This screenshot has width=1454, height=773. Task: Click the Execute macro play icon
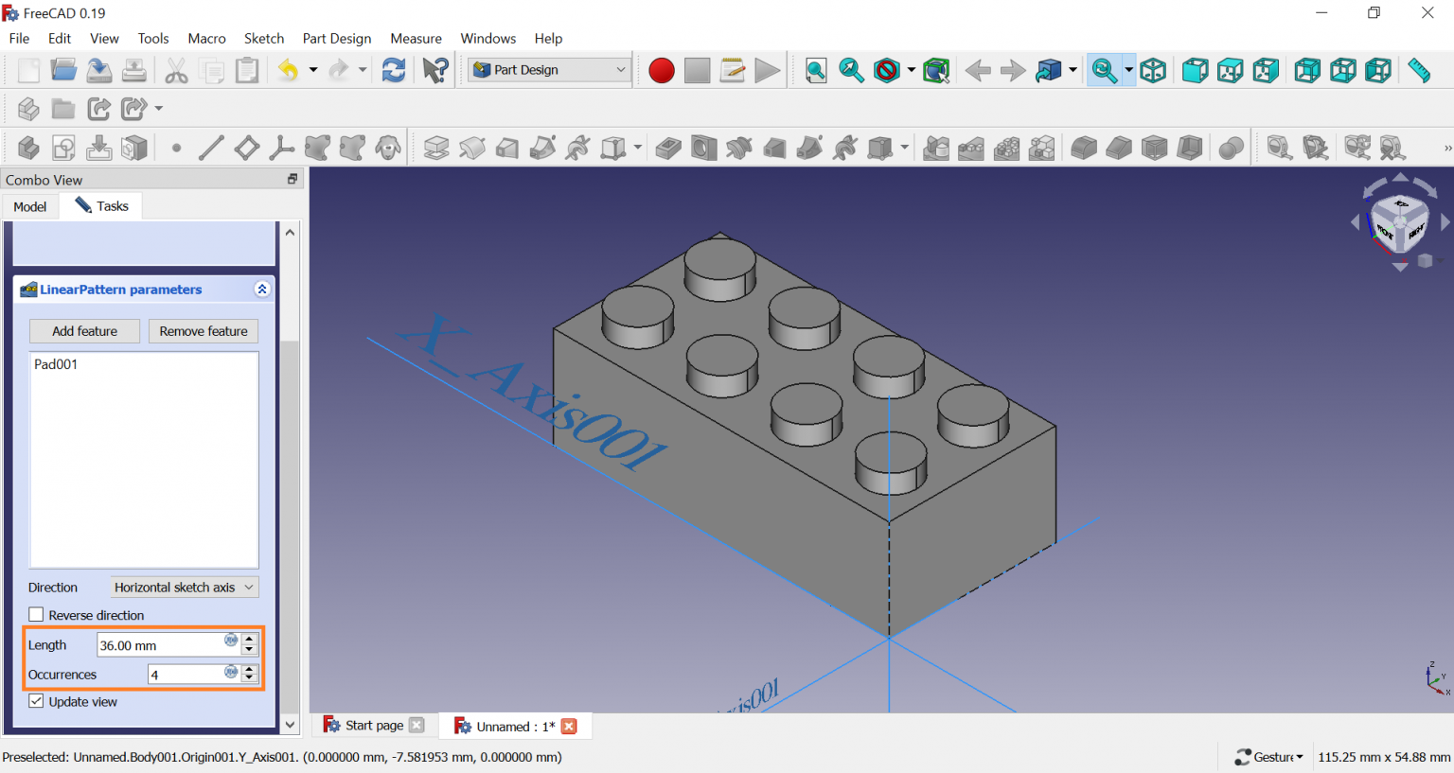(768, 71)
